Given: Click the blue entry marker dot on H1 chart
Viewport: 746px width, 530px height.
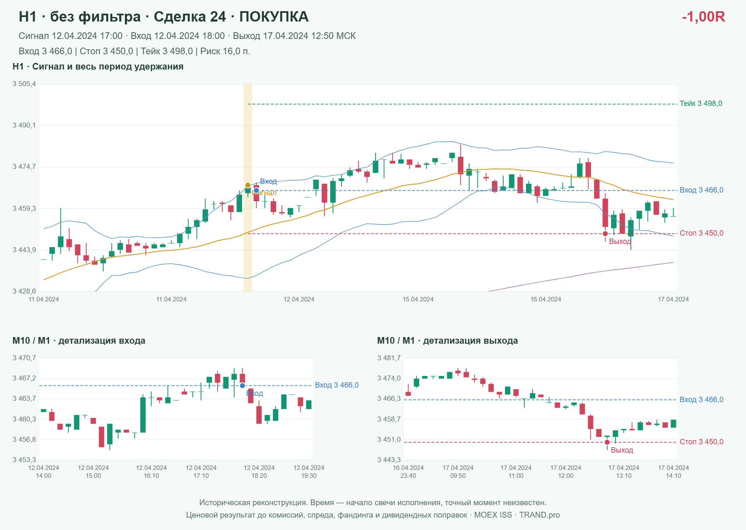Looking at the screenshot, I should (x=256, y=190).
